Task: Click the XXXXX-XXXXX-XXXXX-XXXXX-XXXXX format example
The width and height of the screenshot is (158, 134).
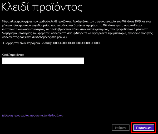Action: point(76,43)
